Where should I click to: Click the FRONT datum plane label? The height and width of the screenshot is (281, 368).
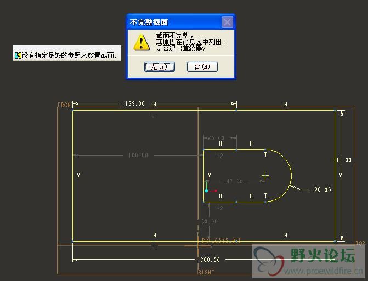[64, 105]
